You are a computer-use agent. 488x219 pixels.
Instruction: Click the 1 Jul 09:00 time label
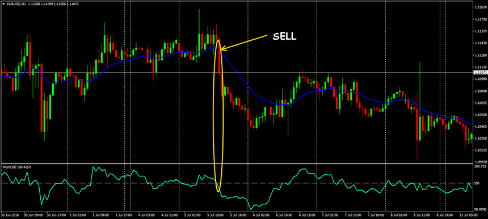100,214
